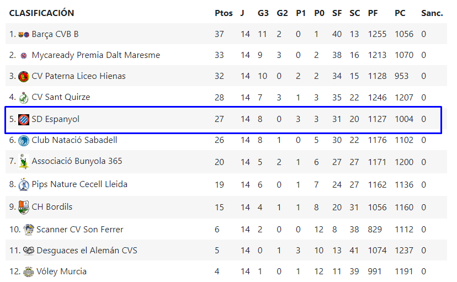This screenshot has height=282, width=457.
Task: Click the PF column header
Action: coord(374,13)
